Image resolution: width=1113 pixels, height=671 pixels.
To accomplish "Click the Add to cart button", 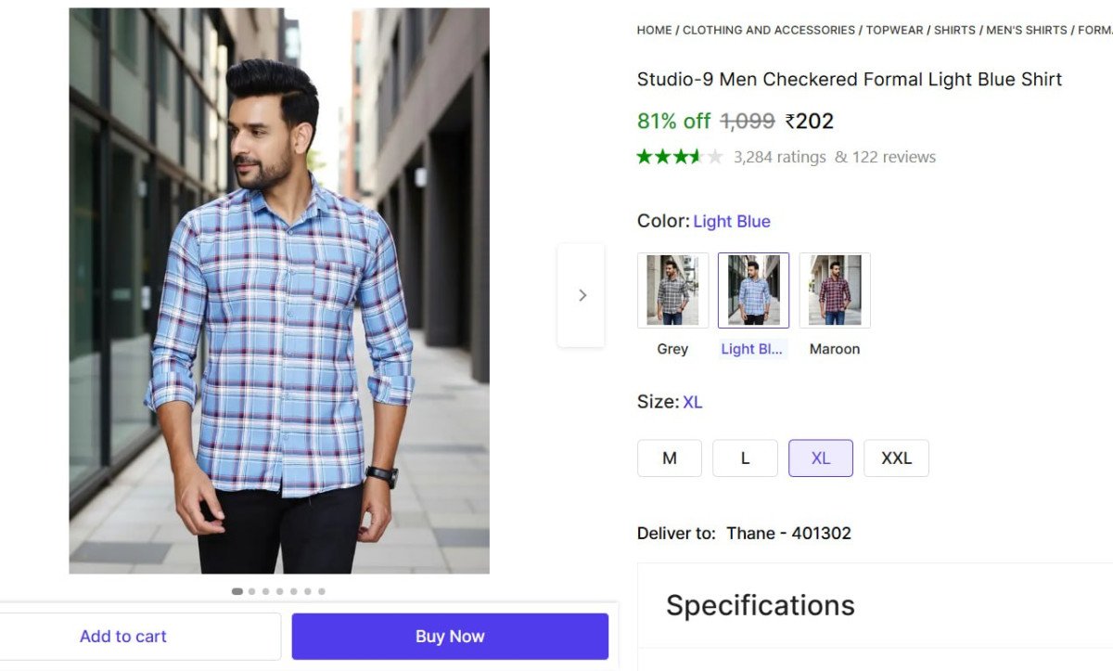I will (123, 636).
